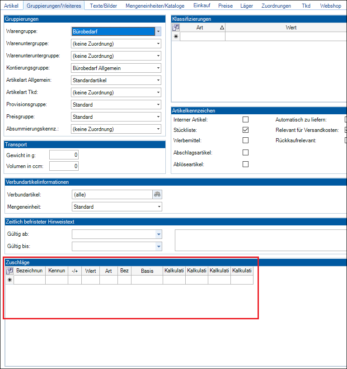The image size is (347, 369).
Task: Click the sort triangle in Art column
Action: [x=221, y=28]
